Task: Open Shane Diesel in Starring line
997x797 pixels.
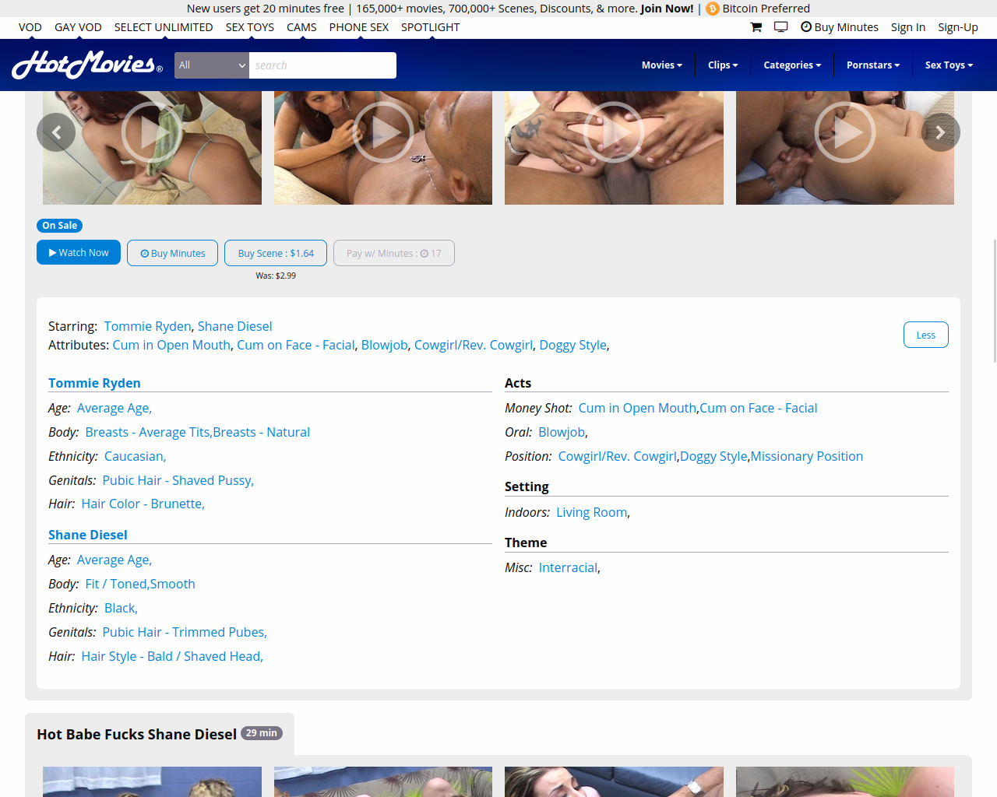Action: coord(235,326)
